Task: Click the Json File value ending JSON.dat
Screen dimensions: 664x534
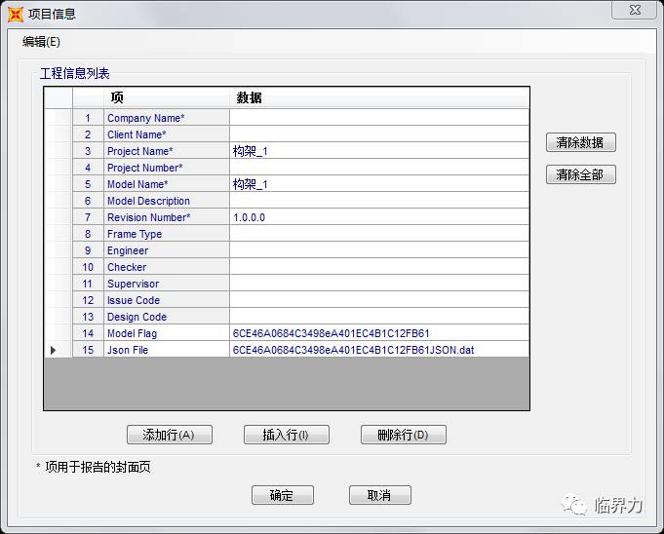Action: point(379,350)
